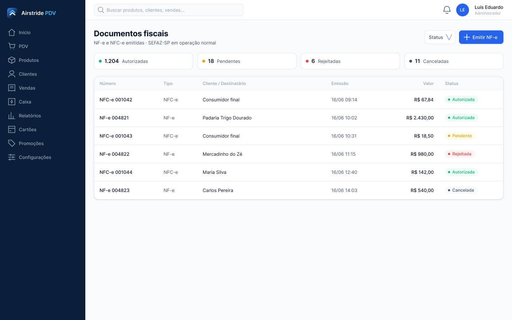This screenshot has width=512, height=320.
Task: Filter by the Rejeitadas summary card
Action: tap(350, 61)
